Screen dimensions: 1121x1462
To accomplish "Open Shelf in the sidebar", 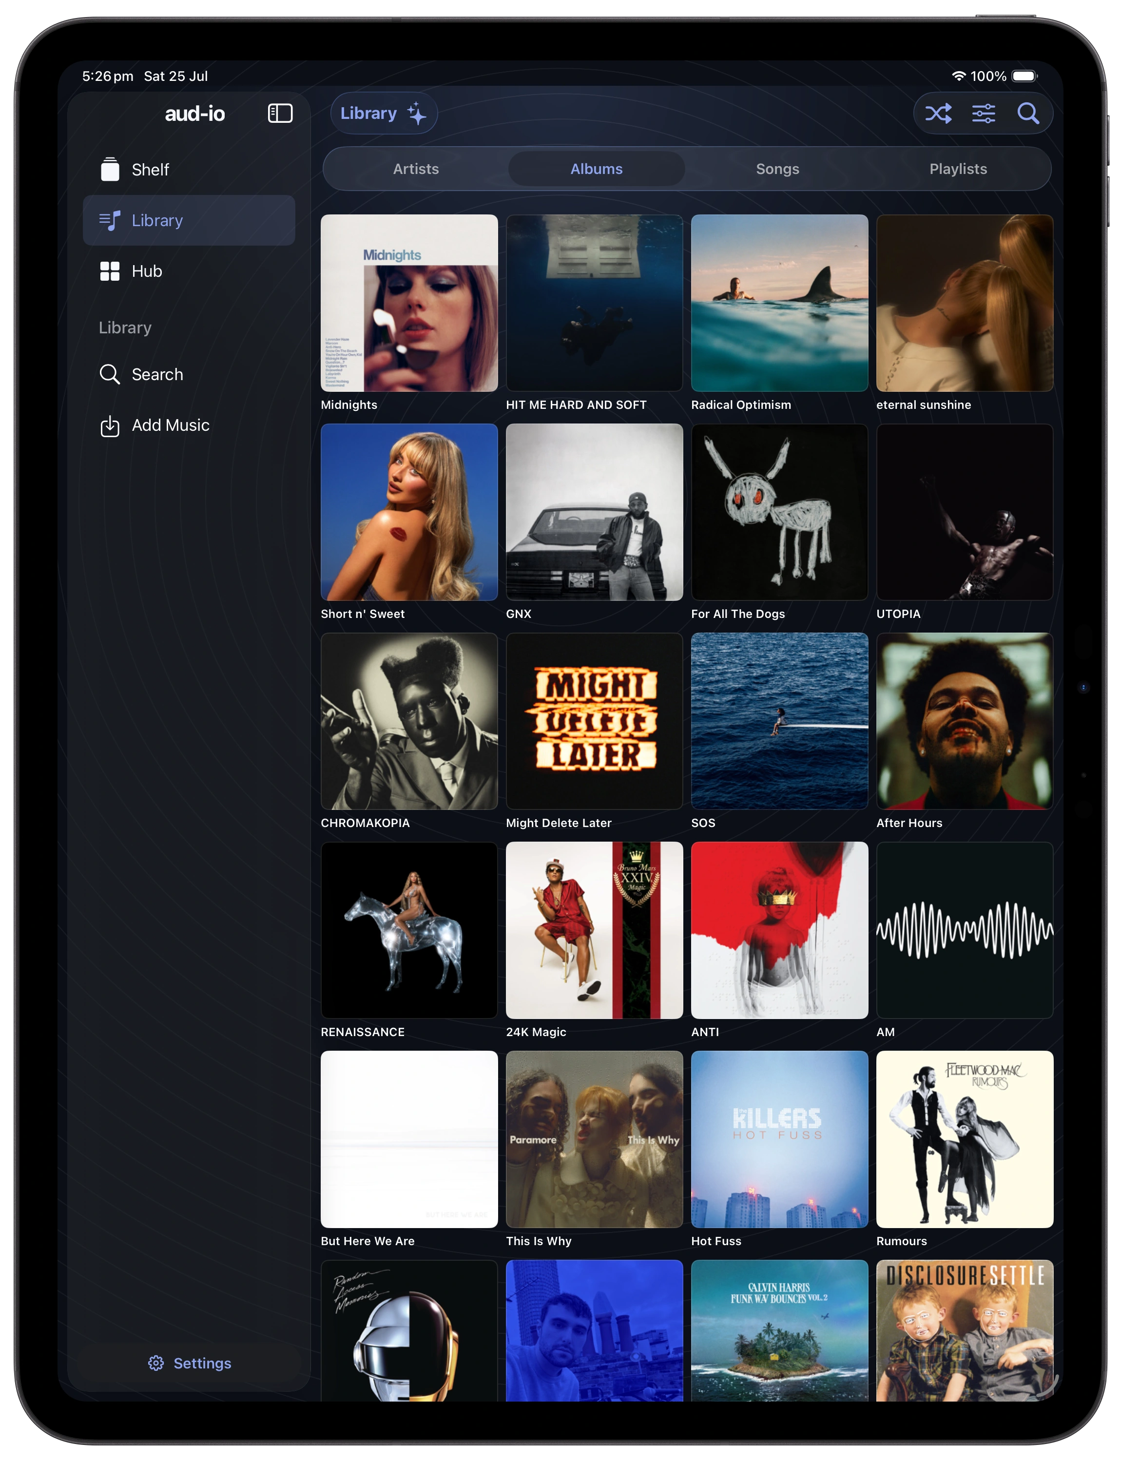I will pos(189,170).
